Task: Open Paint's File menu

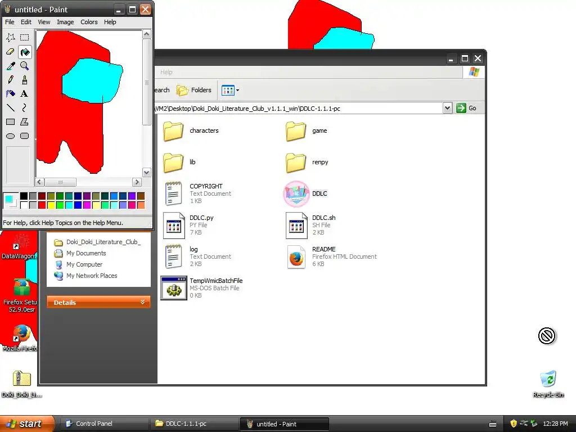Action: (x=10, y=22)
